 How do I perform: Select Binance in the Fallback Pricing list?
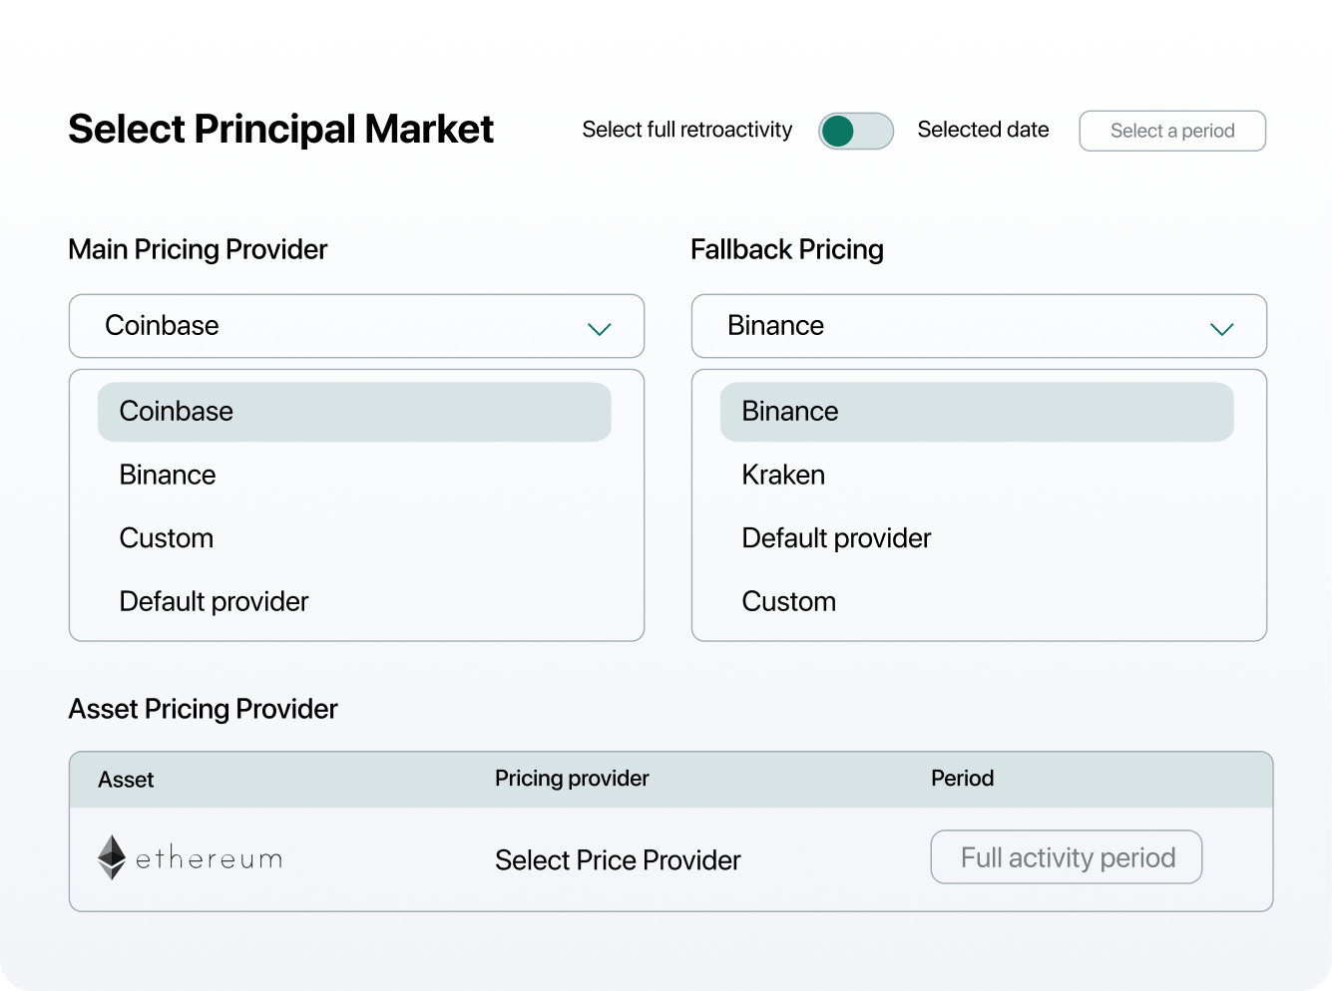pos(977,412)
